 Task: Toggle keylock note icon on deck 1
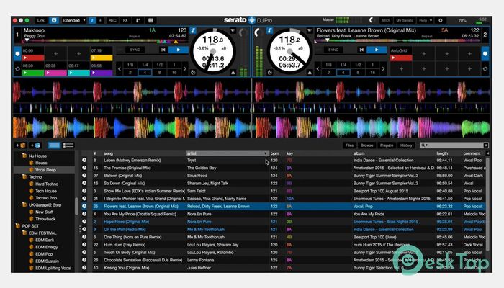tap(193, 30)
